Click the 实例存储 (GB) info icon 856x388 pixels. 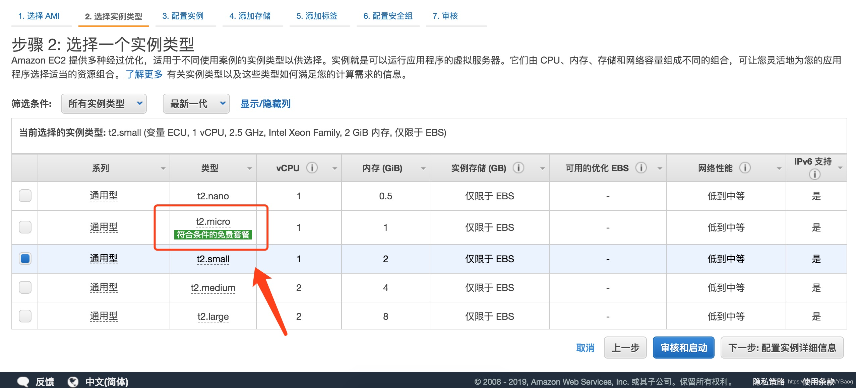(518, 168)
